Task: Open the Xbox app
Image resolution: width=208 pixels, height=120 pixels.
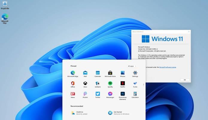Action: 85,84
